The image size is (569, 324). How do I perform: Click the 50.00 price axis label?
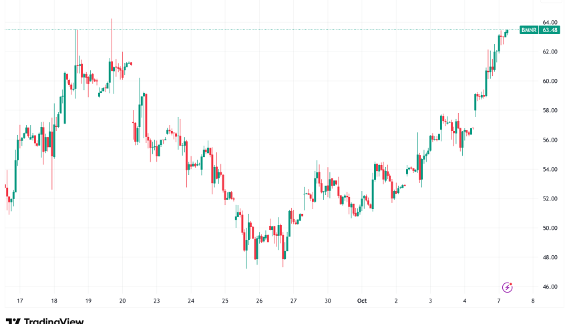pos(550,228)
